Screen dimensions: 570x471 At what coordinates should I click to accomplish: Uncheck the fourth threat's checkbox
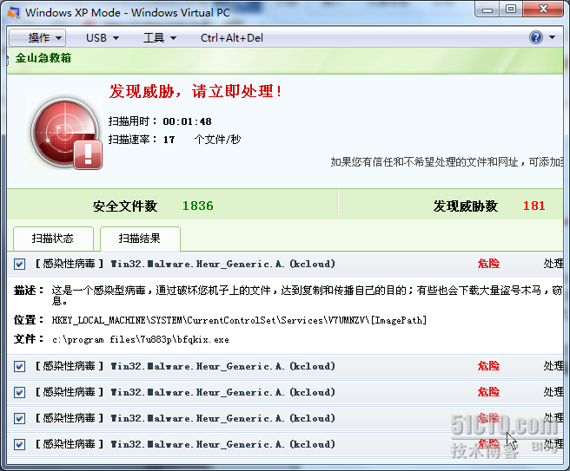[x=20, y=418]
